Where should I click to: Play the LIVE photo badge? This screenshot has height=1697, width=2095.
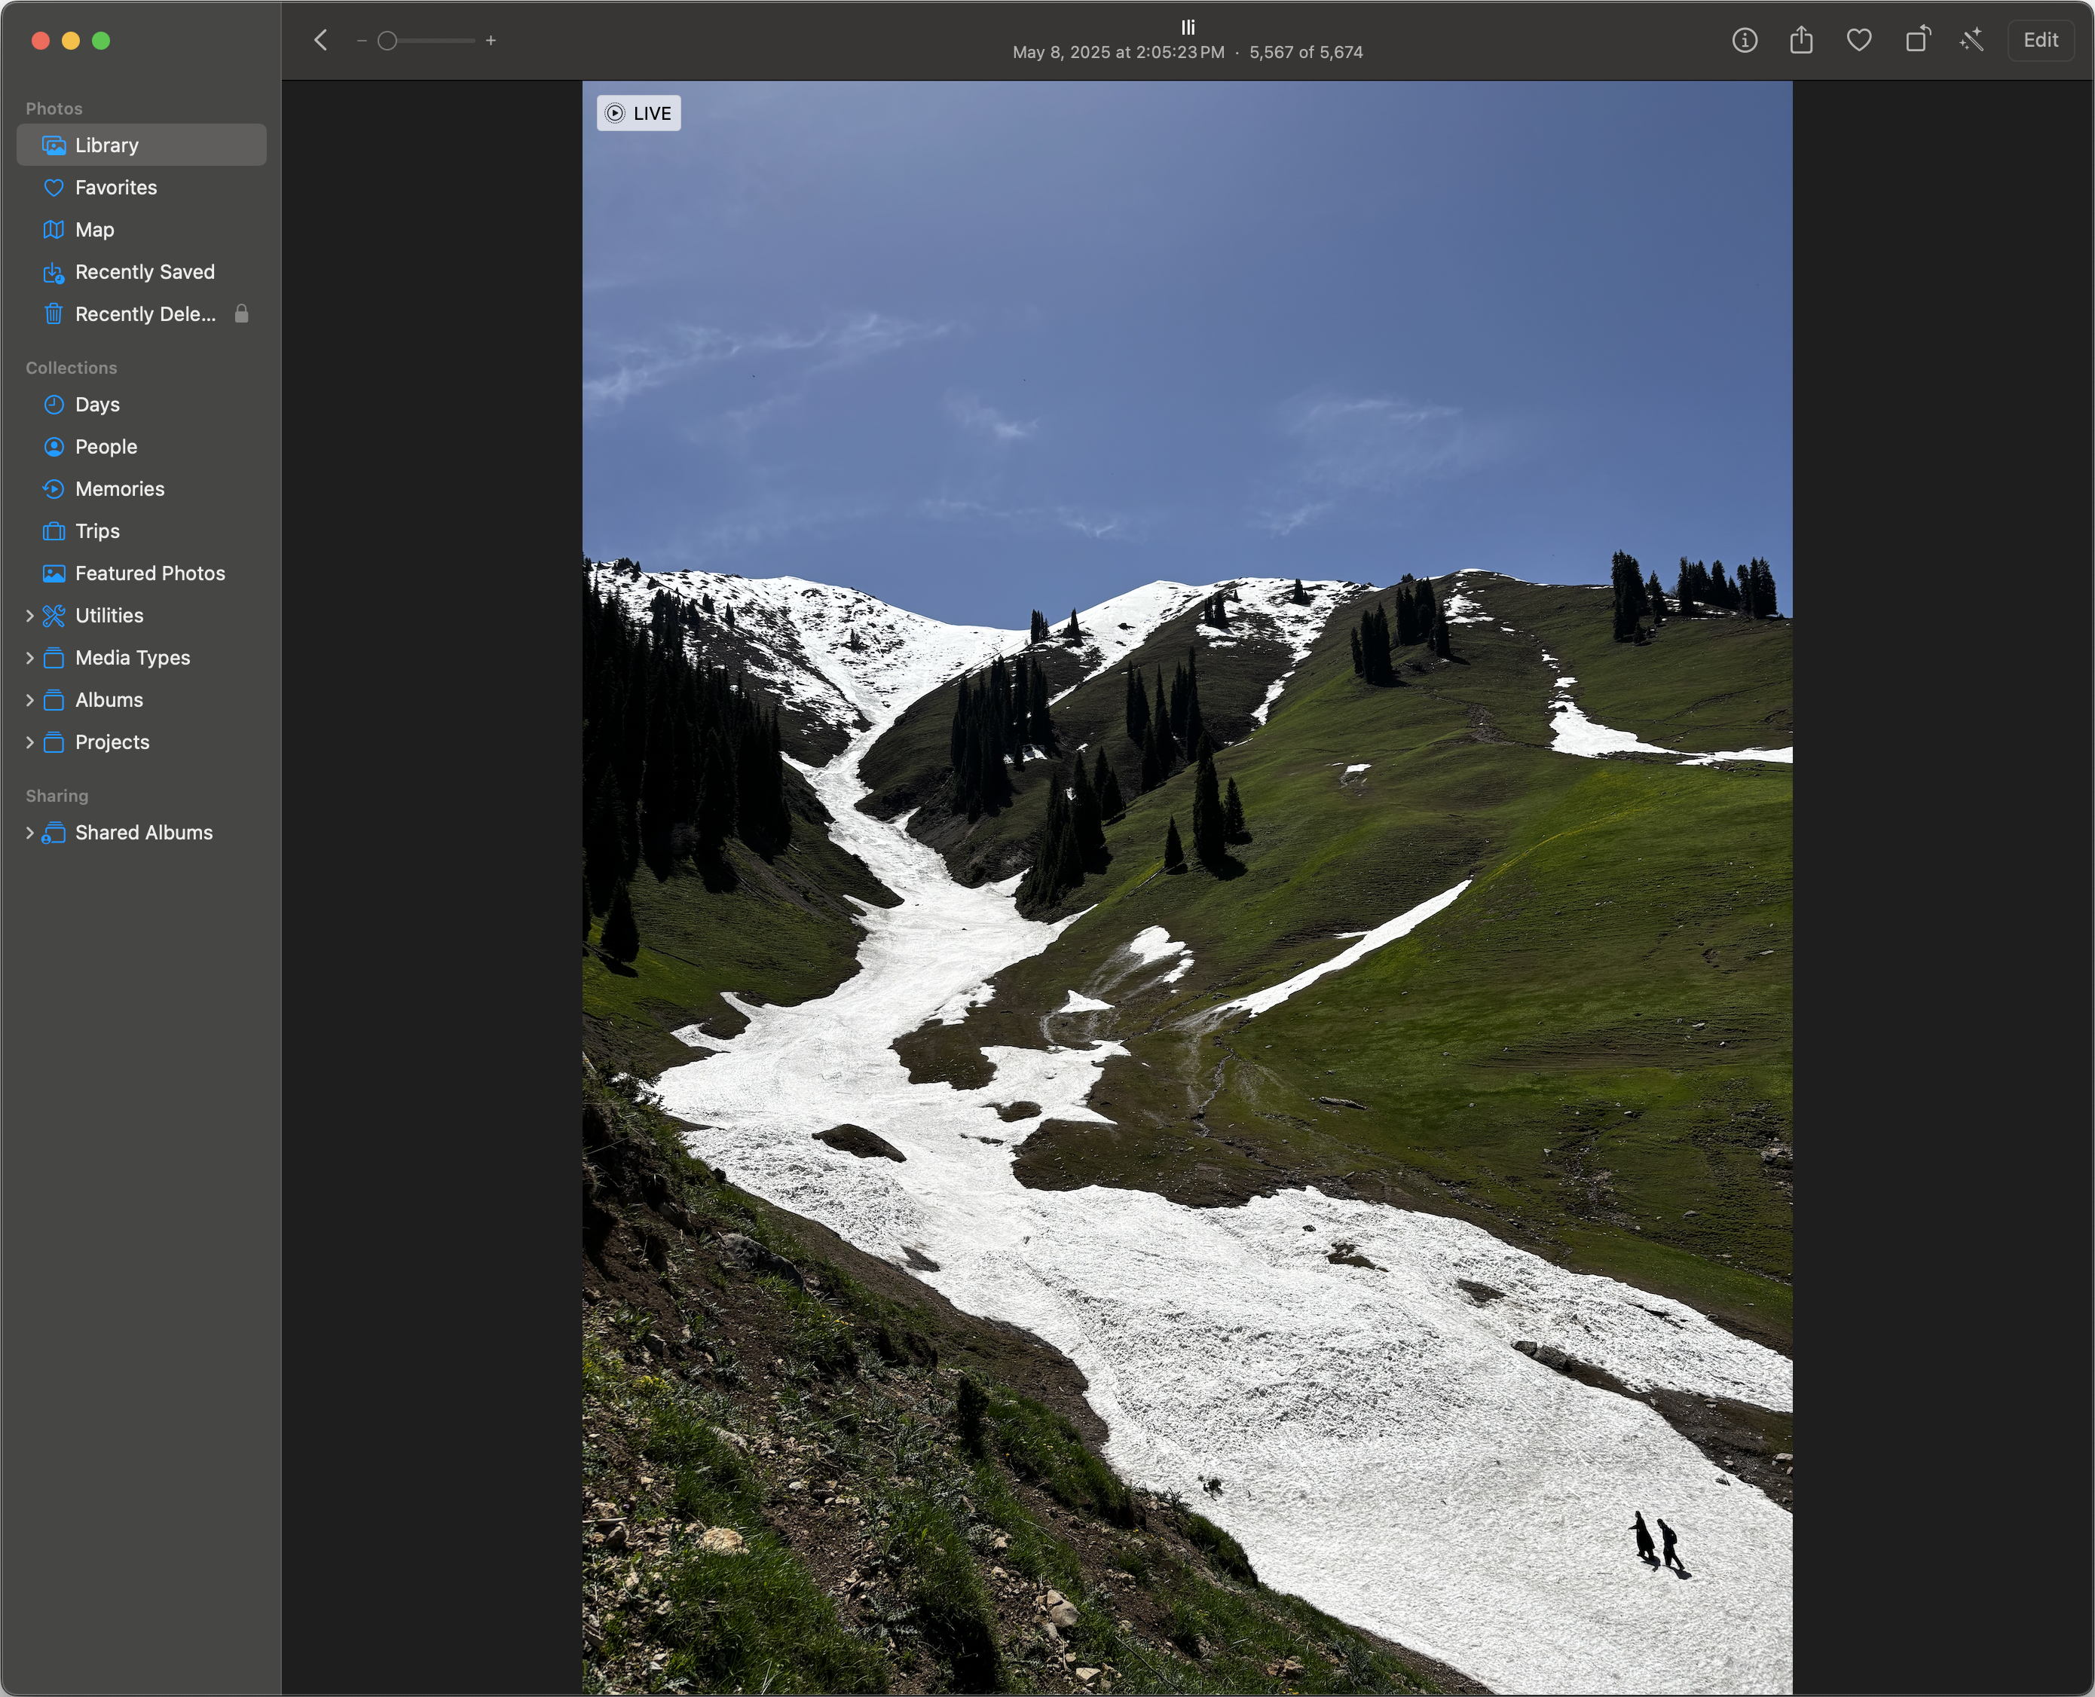point(638,113)
